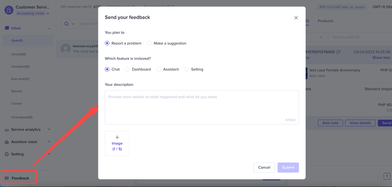The image size is (392, 187).
Task: Copy the order ID using copy icon
Action: pos(338,52)
